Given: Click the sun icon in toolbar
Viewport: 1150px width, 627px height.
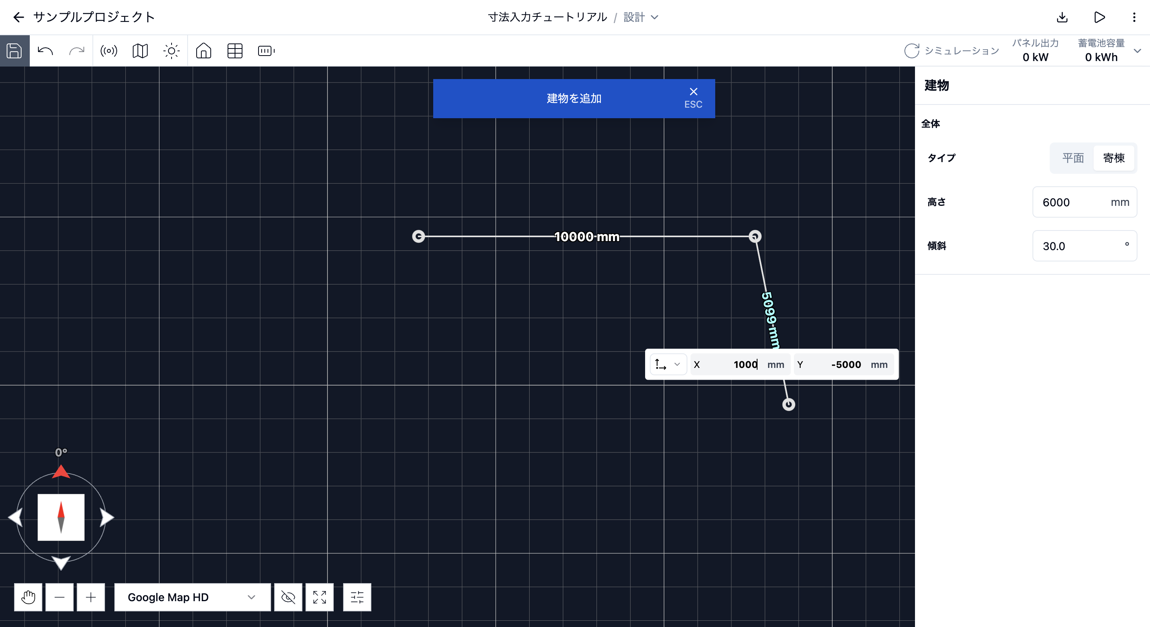Looking at the screenshot, I should [172, 51].
